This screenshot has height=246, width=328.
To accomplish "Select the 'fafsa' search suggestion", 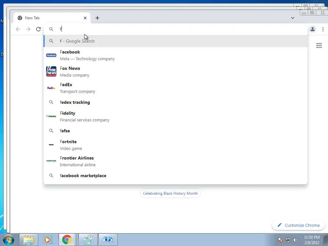I will [x=176, y=131].
